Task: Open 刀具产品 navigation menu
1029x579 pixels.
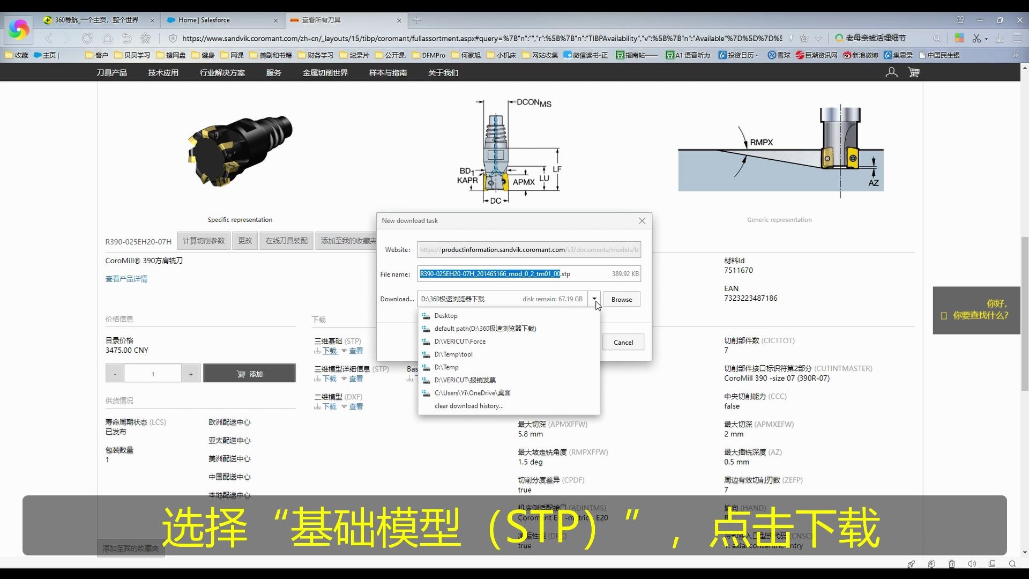Action: [x=111, y=72]
